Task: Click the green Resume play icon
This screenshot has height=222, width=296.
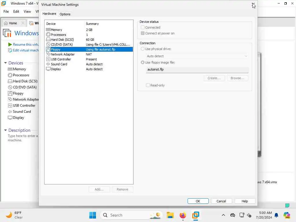Action: [10, 44]
